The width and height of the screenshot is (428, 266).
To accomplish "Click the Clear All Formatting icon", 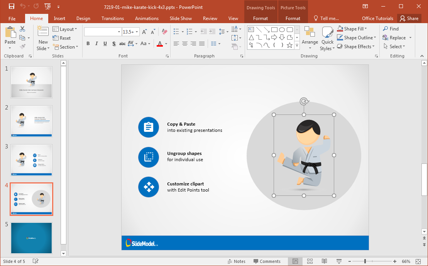I will [x=164, y=32].
